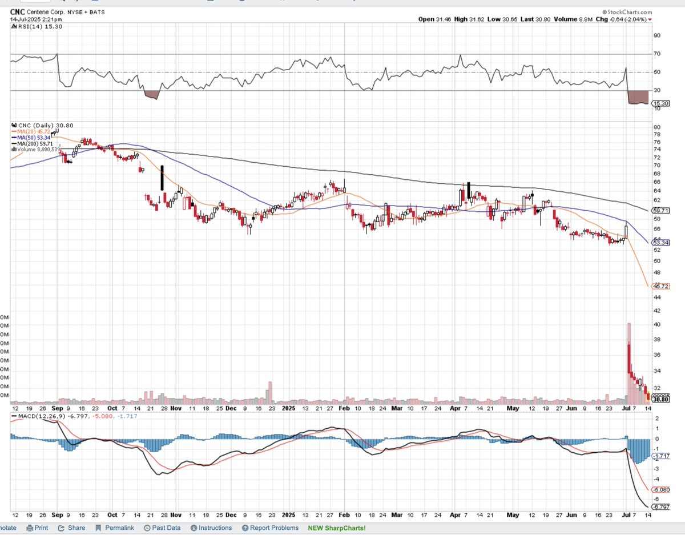This screenshot has height=535, width=685.
Task: Open the Instructions help link
Action: click(211, 528)
